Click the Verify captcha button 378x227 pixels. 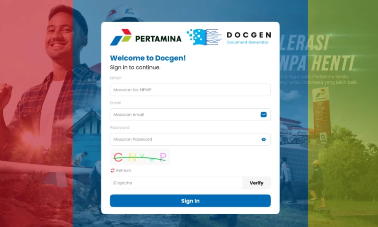tap(257, 183)
